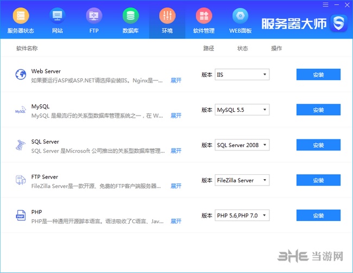Screen dimensions: 353x273
Task: Open the PHP 5.6,PHP 7.0 version dropdown
Action: tap(242, 215)
